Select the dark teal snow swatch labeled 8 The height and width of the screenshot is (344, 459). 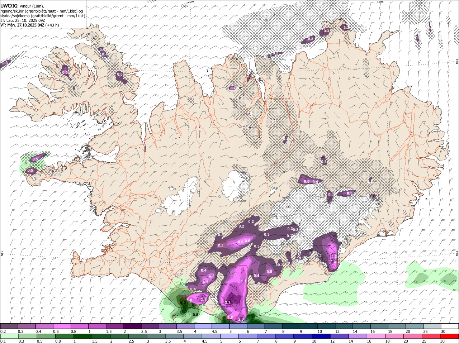tap(291, 326)
